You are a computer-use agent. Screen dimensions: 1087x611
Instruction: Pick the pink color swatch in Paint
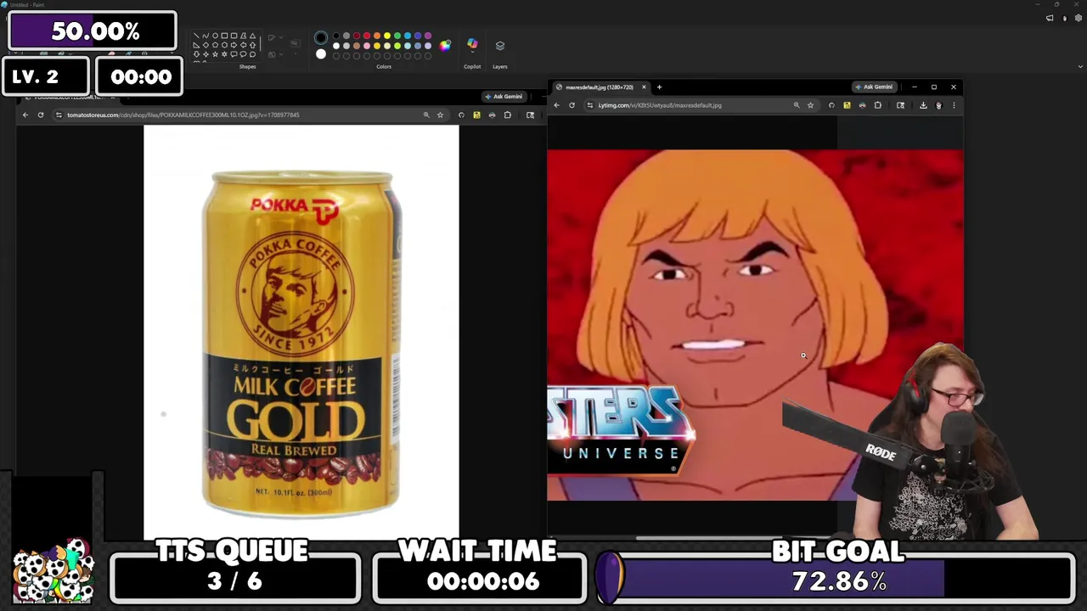367,46
